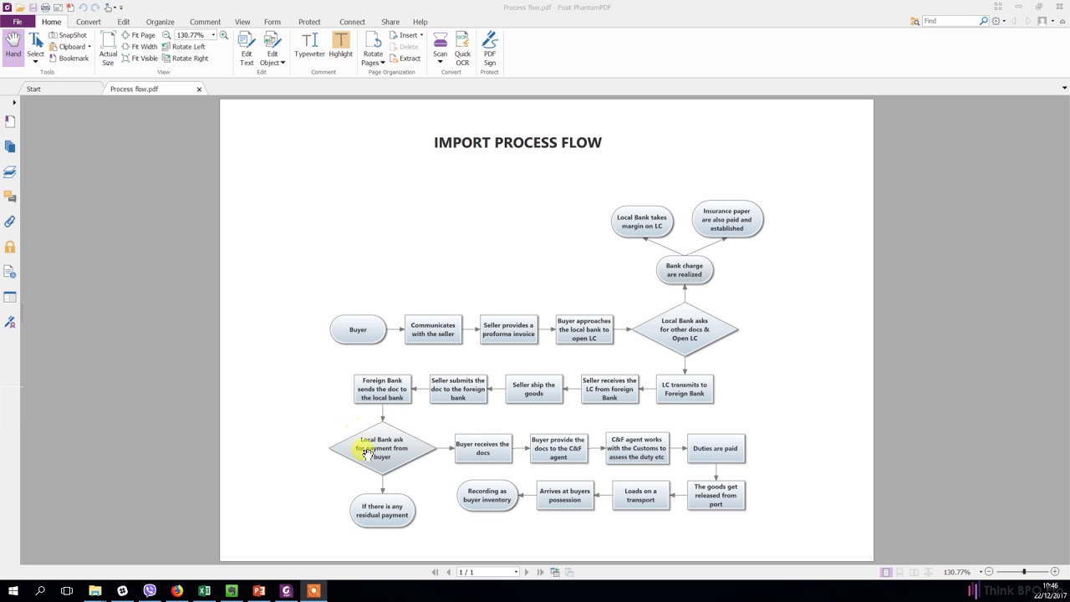Image resolution: width=1070 pixels, height=602 pixels.
Task: Click the zoom in magnifier in ribbon
Action: (223, 35)
